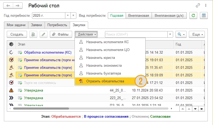
Task: Click the warning triangle icon of Утверждена row
Action: point(11,90)
